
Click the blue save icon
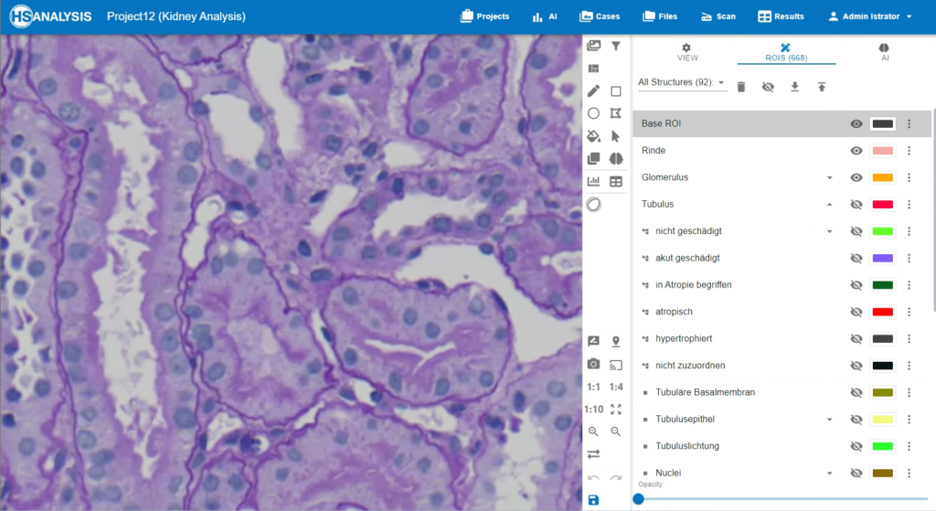click(x=593, y=499)
